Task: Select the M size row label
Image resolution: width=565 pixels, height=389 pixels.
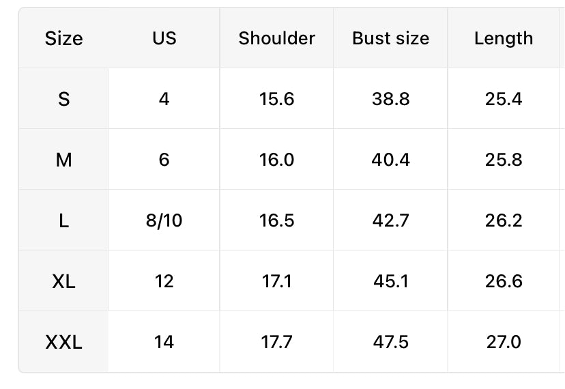Action: pos(63,160)
